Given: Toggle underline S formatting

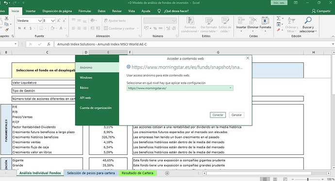Looking at the screenshot, I should (31, 28).
